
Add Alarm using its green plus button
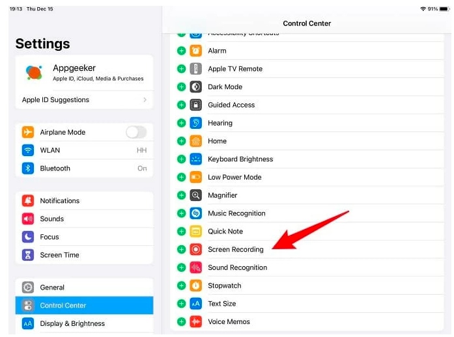tap(181, 51)
